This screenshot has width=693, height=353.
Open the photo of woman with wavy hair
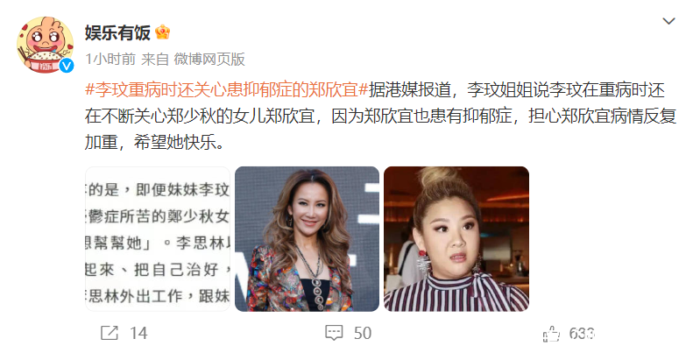(x=307, y=239)
